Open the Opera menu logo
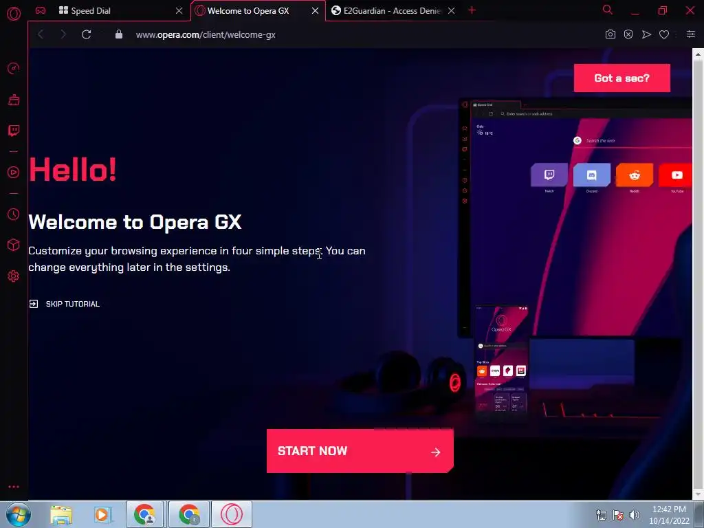The height and width of the screenshot is (528, 704). point(14,14)
